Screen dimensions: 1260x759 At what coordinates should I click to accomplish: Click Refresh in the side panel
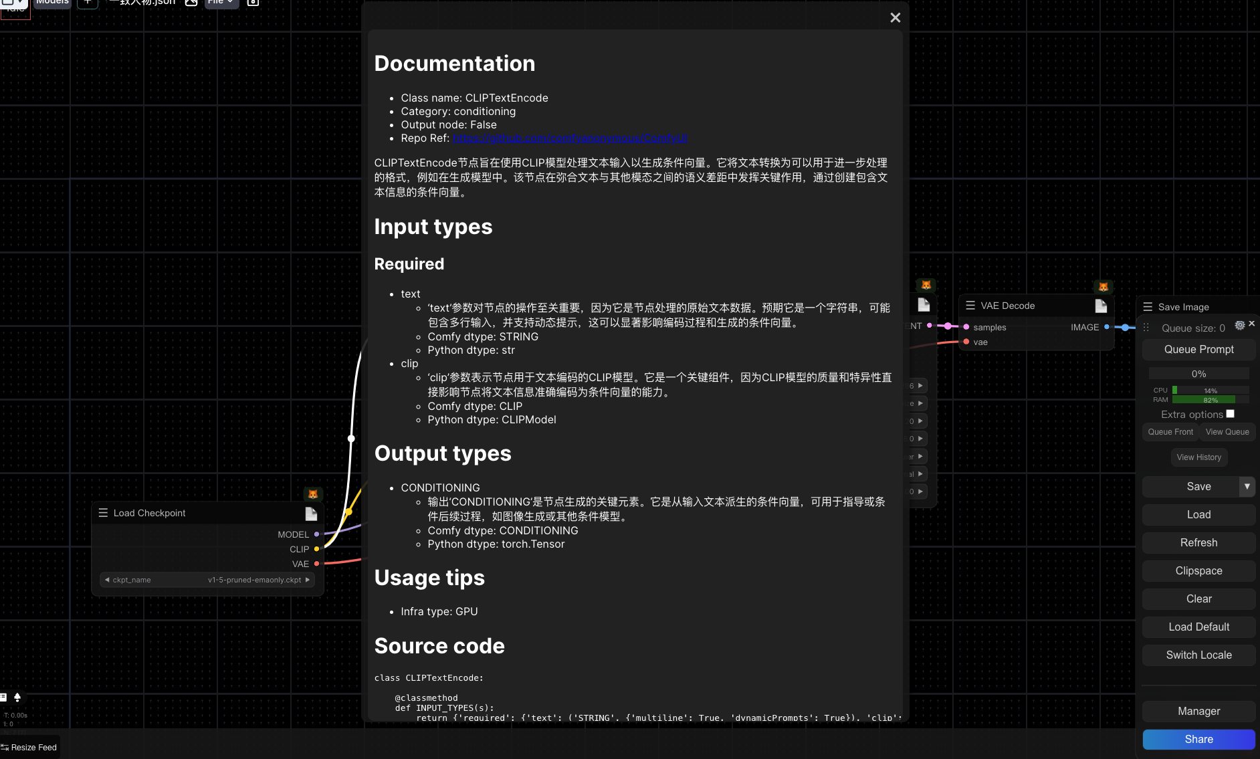[x=1198, y=543]
